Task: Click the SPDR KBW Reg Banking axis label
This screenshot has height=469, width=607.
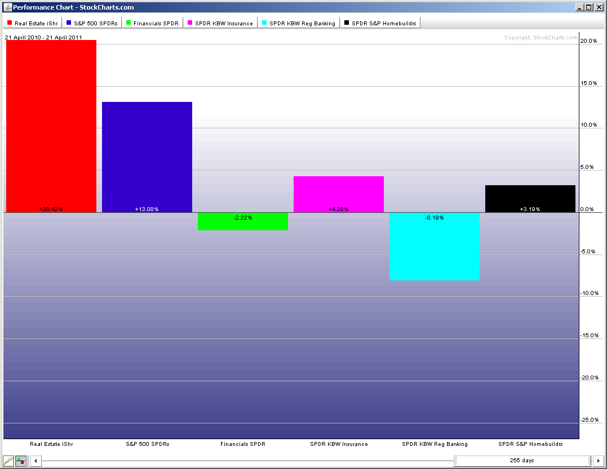Action: pyautogui.click(x=435, y=444)
